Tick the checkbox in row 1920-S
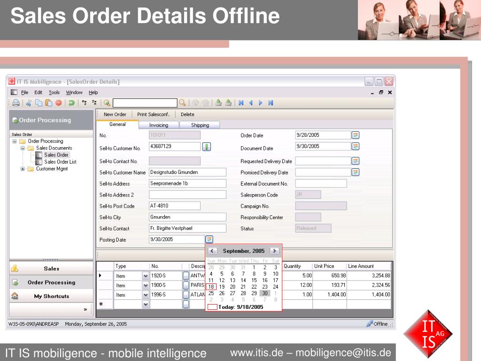 tap(186, 275)
